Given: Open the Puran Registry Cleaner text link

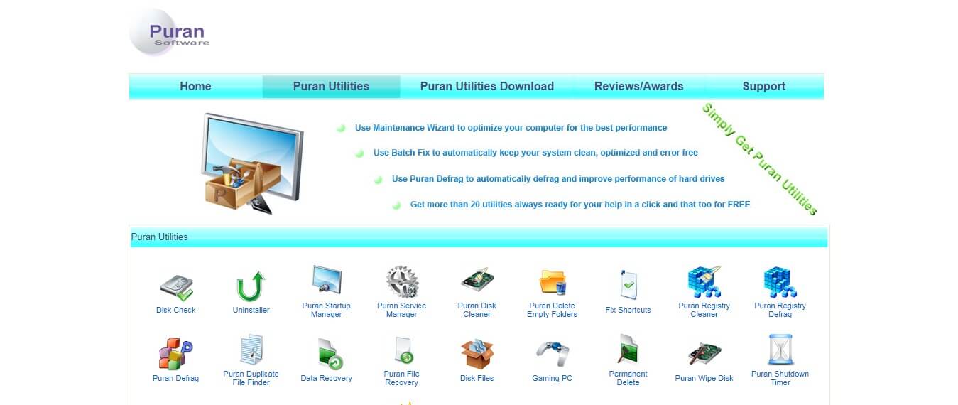Looking at the screenshot, I should pos(704,310).
